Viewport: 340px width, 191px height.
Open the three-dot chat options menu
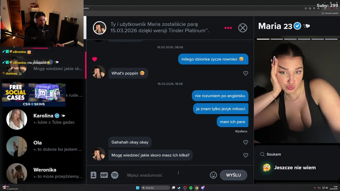(x=228, y=28)
